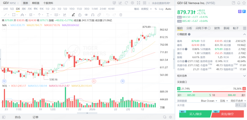Refresh the chart data
The height and width of the screenshot is (120, 247).
pyautogui.click(x=126, y=3)
